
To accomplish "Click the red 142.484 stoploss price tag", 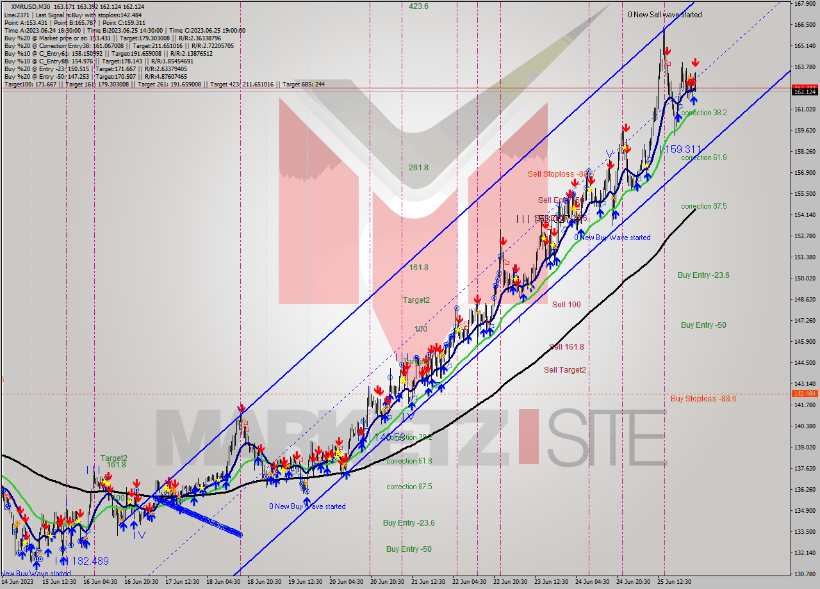I will click(x=805, y=394).
